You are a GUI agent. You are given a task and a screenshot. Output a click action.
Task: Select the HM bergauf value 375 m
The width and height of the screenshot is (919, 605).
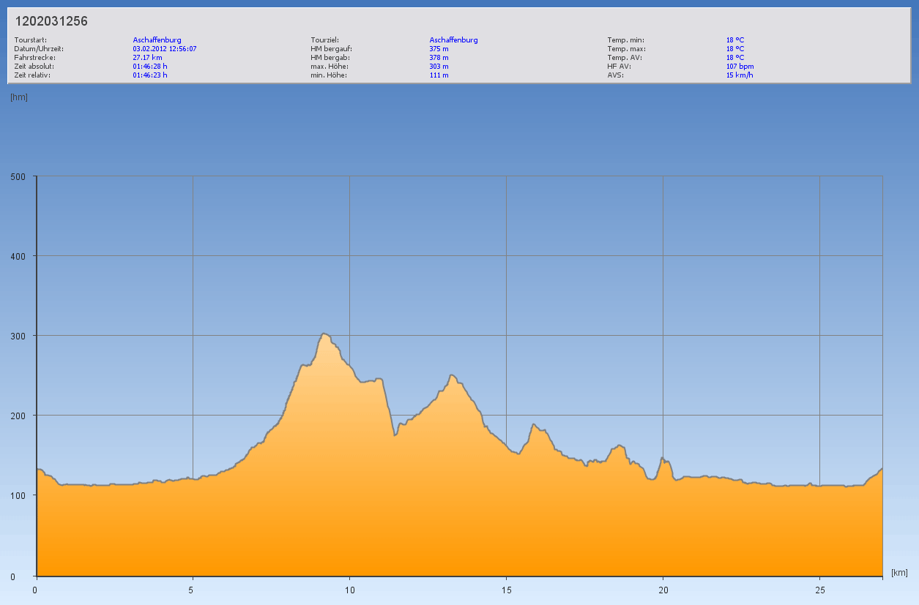(439, 48)
